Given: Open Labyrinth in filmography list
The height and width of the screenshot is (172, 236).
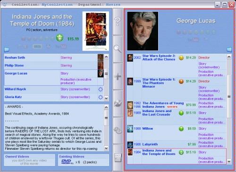Looking at the screenshot, I should tap(150, 144).
